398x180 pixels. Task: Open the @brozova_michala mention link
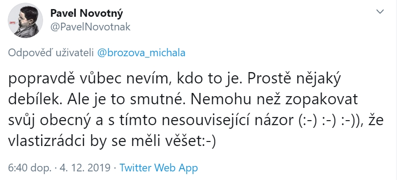141,53
